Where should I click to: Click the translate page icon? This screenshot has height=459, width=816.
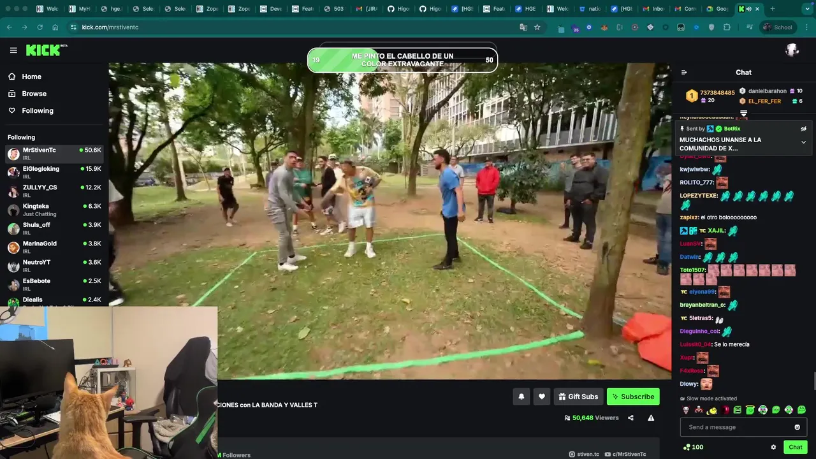point(523,27)
